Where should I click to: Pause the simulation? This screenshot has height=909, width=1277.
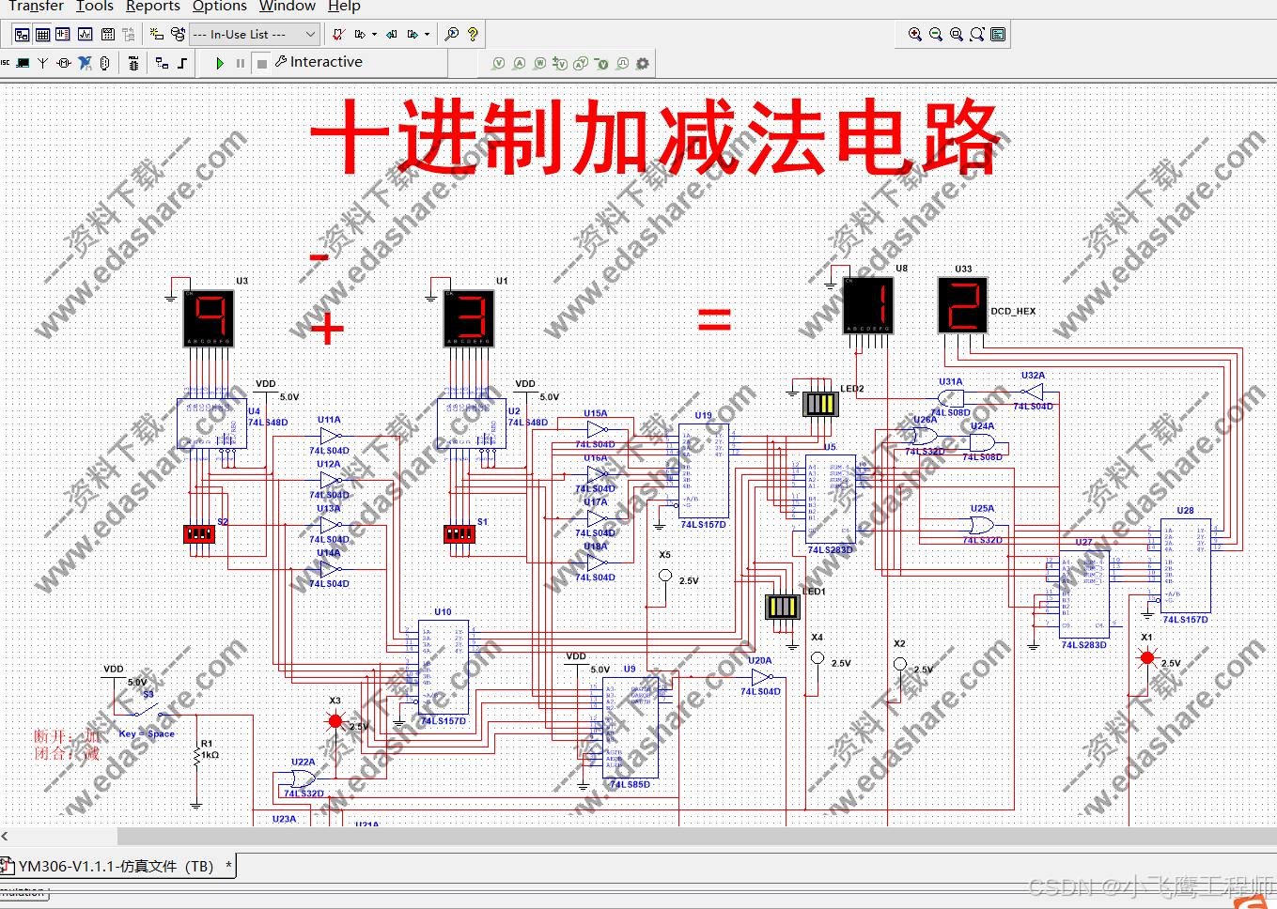[241, 63]
